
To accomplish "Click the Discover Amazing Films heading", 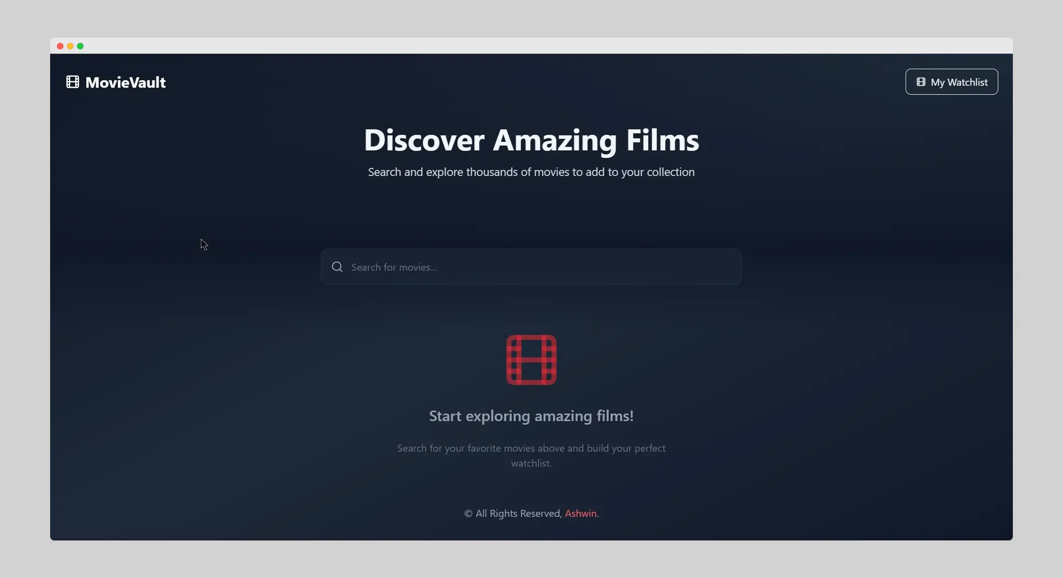I will tap(531, 140).
